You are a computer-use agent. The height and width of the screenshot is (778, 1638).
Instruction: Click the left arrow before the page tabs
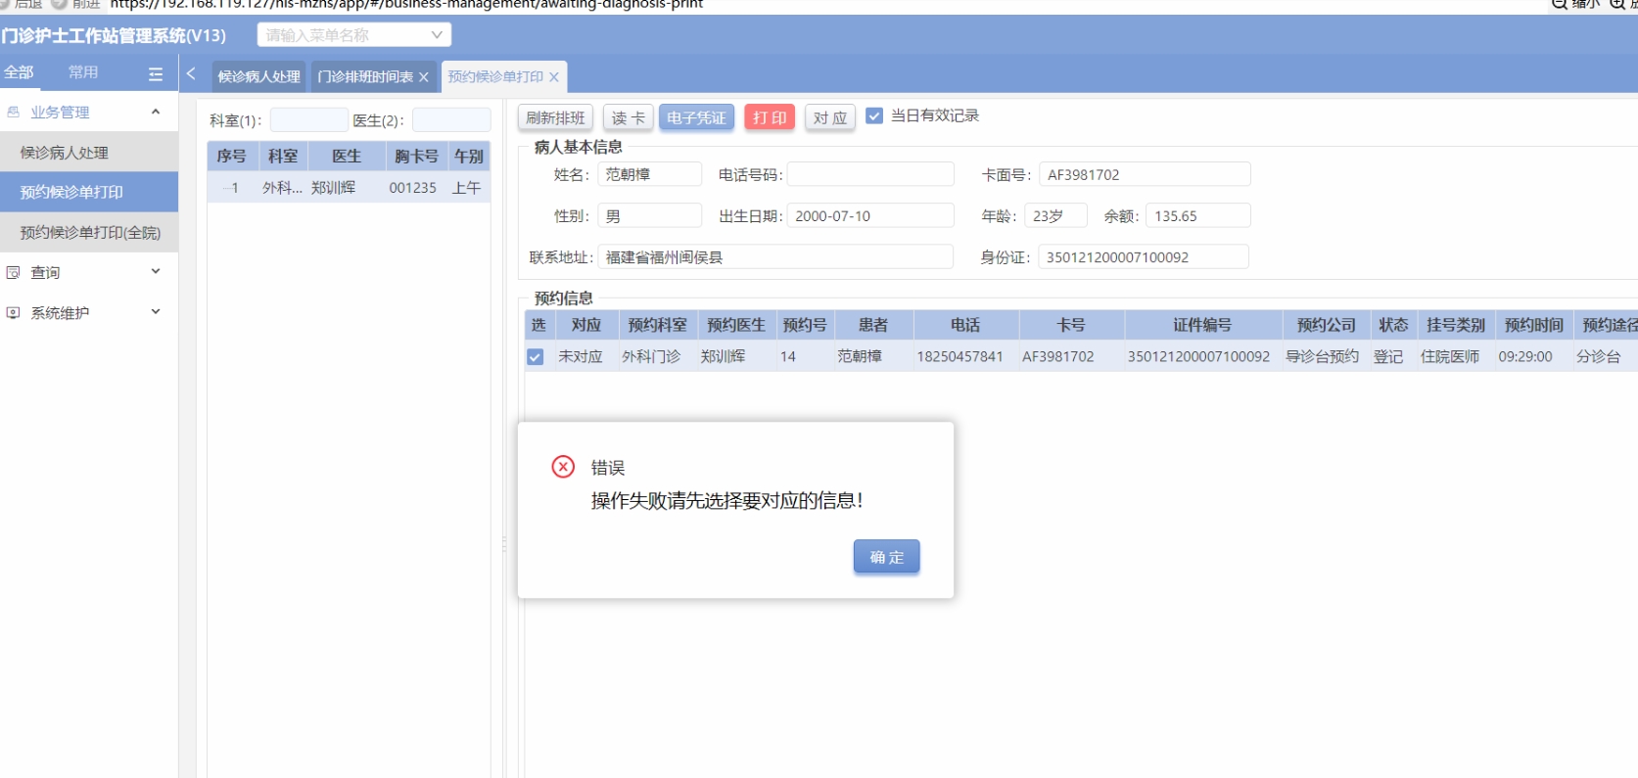(191, 73)
